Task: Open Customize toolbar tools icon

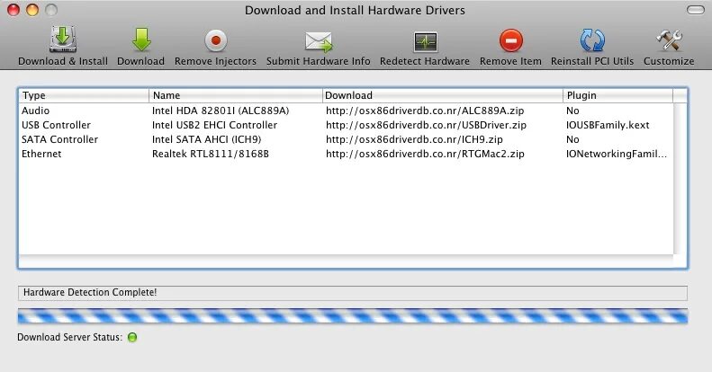Action: pyautogui.click(x=669, y=40)
